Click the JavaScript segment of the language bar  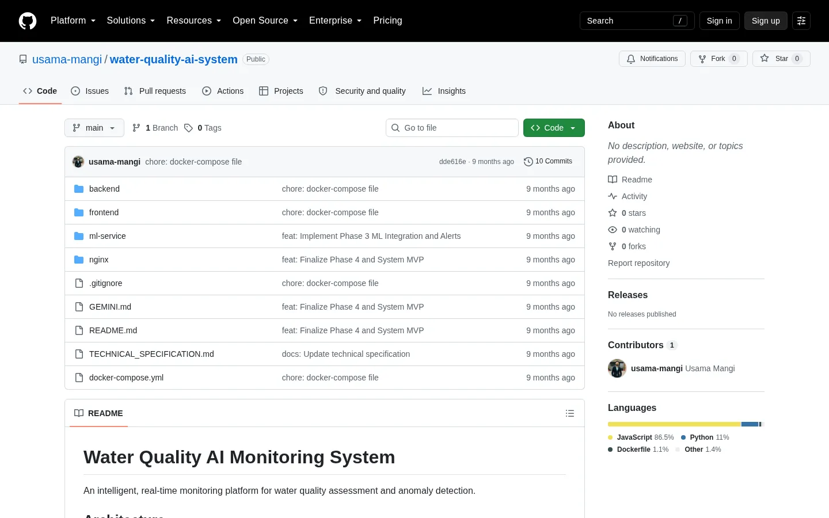coord(675,424)
